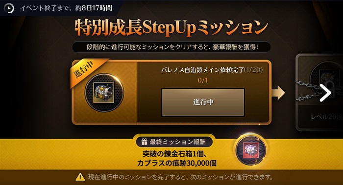The height and width of the screenshot is (185, 343).
Task: Click the white chevron to show next mission
Action: pyautogui.click(x=325, y=93)
